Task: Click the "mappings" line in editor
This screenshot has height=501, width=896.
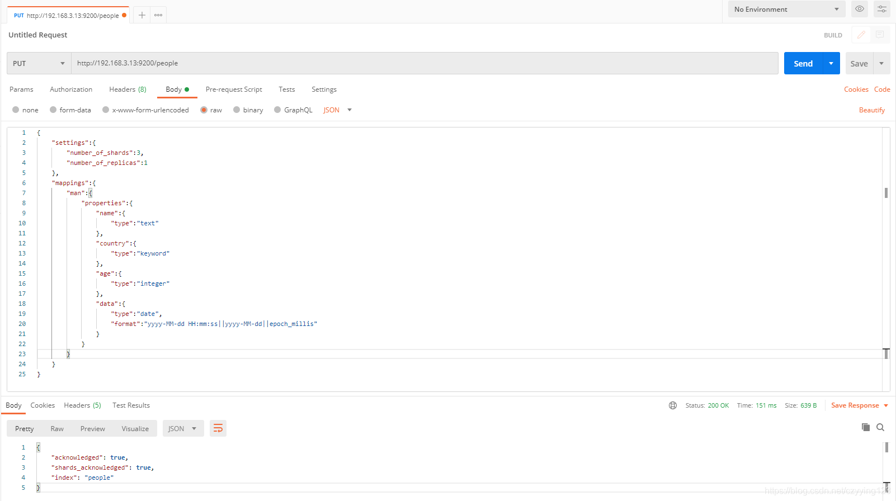Action: (x=74, y=183)
